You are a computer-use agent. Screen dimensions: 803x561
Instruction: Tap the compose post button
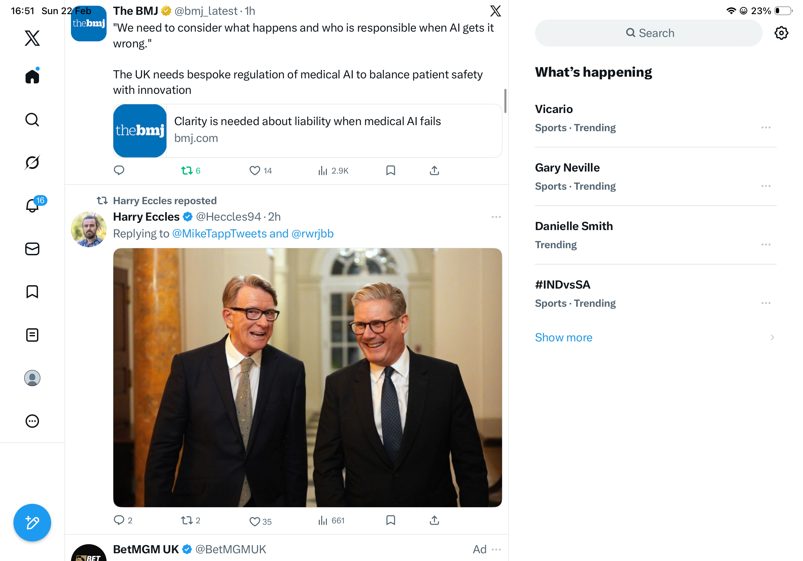pos(32,523)
